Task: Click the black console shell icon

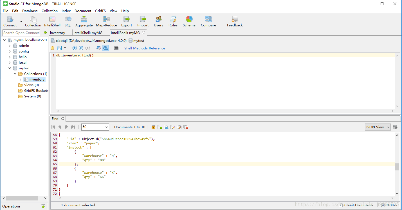Action: 116,48
